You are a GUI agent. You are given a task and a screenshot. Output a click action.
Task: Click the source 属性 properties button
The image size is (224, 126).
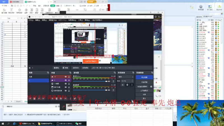pos(57,68)
